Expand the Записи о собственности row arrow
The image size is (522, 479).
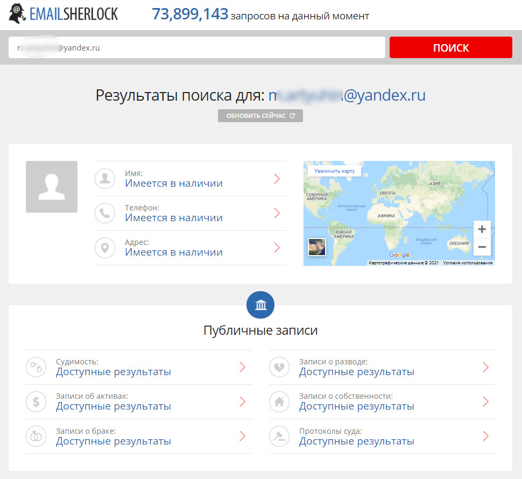pyautogui.click(x=486, y=402)
